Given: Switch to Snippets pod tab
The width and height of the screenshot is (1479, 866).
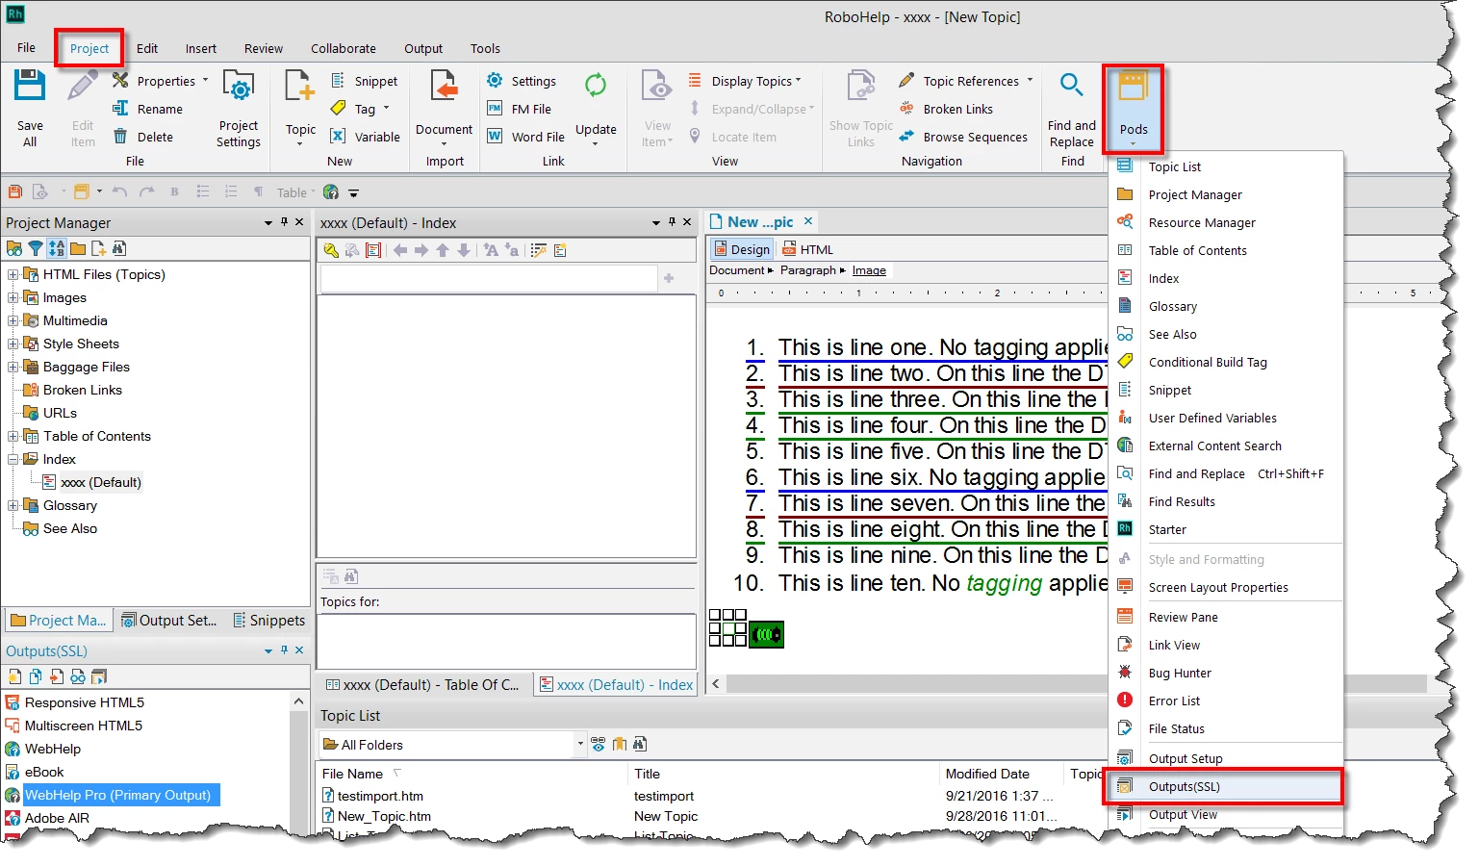Looking at the screenshot, I should tap(269, 621).
